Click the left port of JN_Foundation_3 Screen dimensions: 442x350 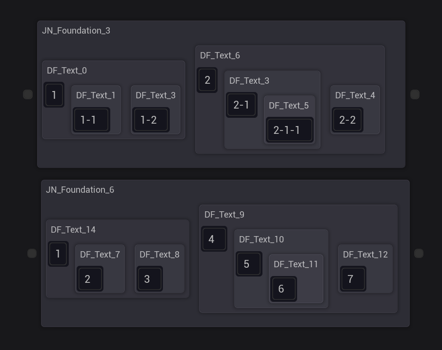28,94
